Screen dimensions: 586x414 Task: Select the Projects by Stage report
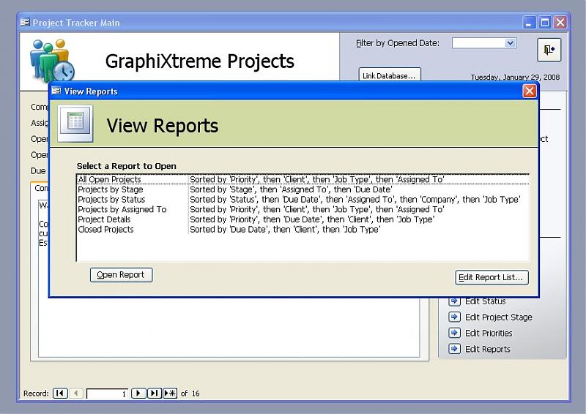303,189
